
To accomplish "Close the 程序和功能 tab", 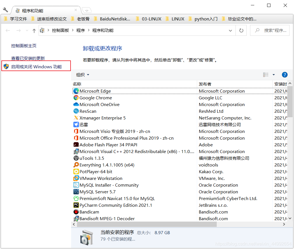I will pos(76,10).
